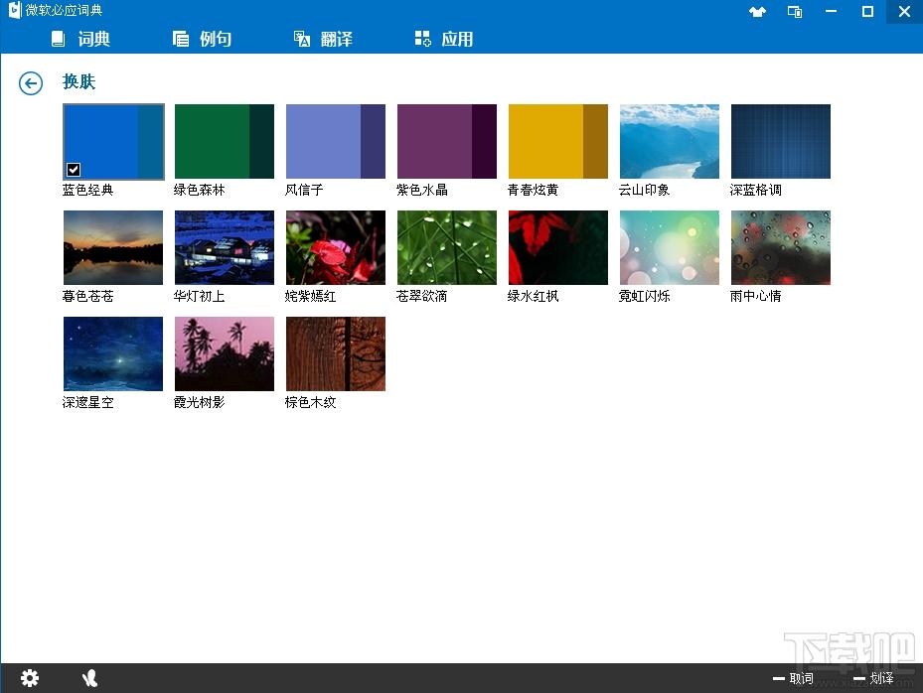
Task: Click the Bing Dictionary logo in title bar
Action: click(14, 11)
